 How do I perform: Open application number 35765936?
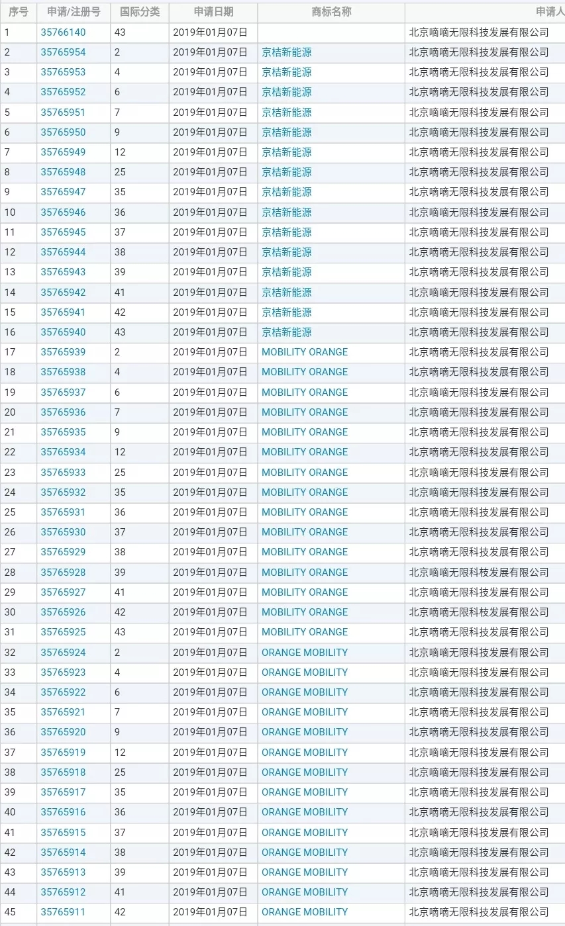tap(63, 412)
